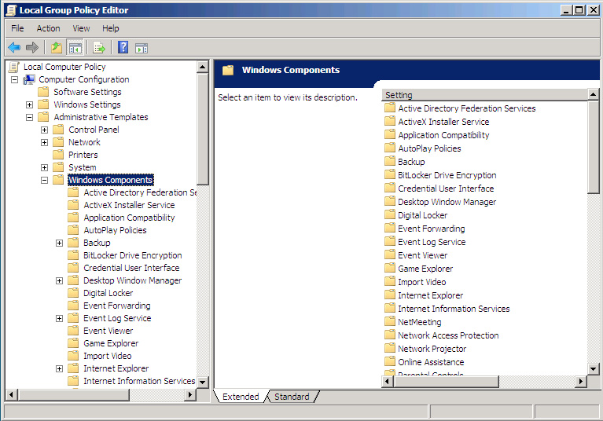Open the Help menu
The width and height of the screenshot is (603, 421).
(110, 28)
